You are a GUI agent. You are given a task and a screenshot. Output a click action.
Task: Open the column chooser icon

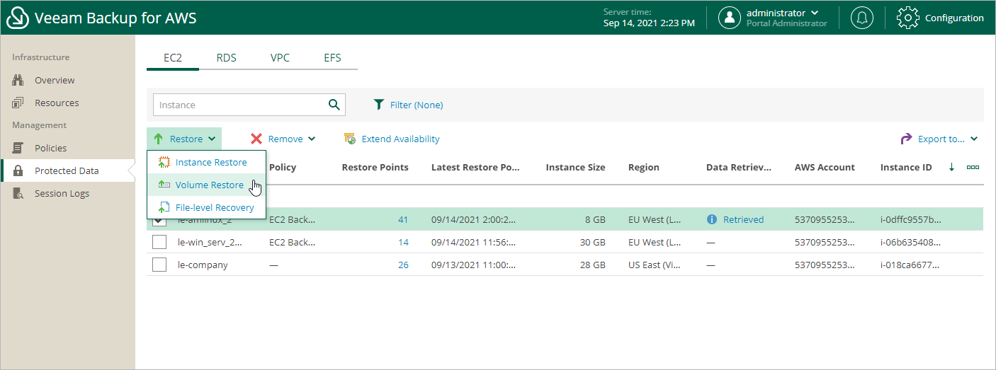[x=973, y=168]
